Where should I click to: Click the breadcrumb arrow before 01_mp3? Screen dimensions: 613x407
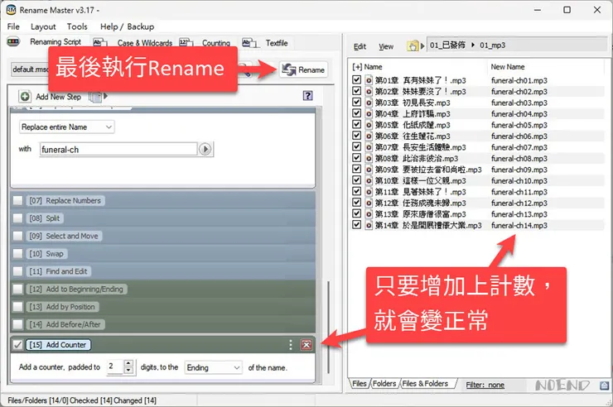473,45
